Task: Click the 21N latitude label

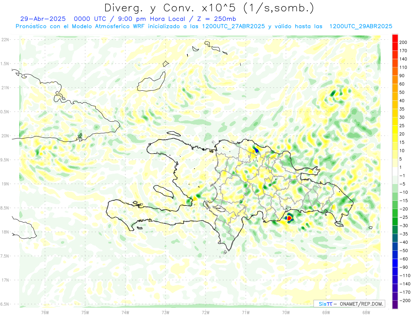Action: tap(5, 88)
